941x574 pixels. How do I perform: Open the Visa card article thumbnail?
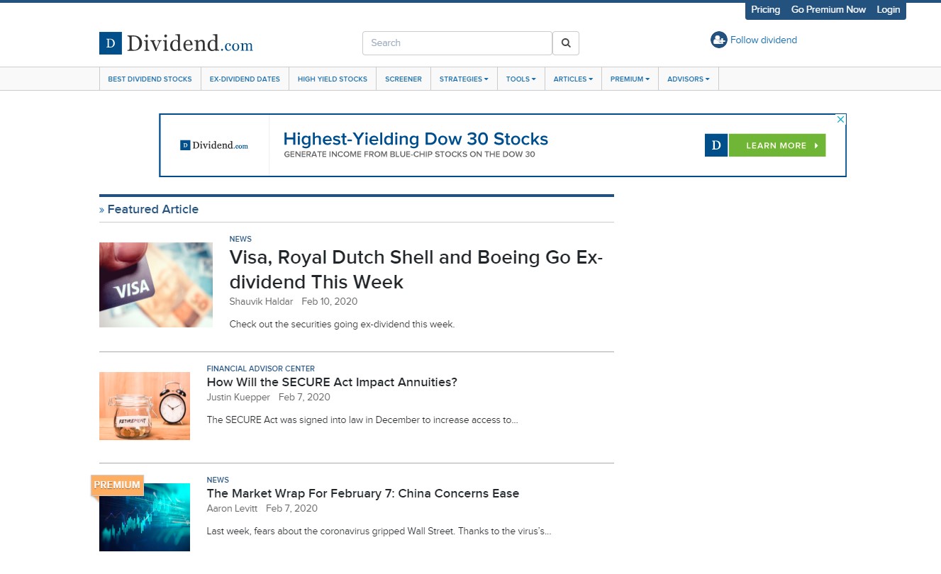(156, 285)
